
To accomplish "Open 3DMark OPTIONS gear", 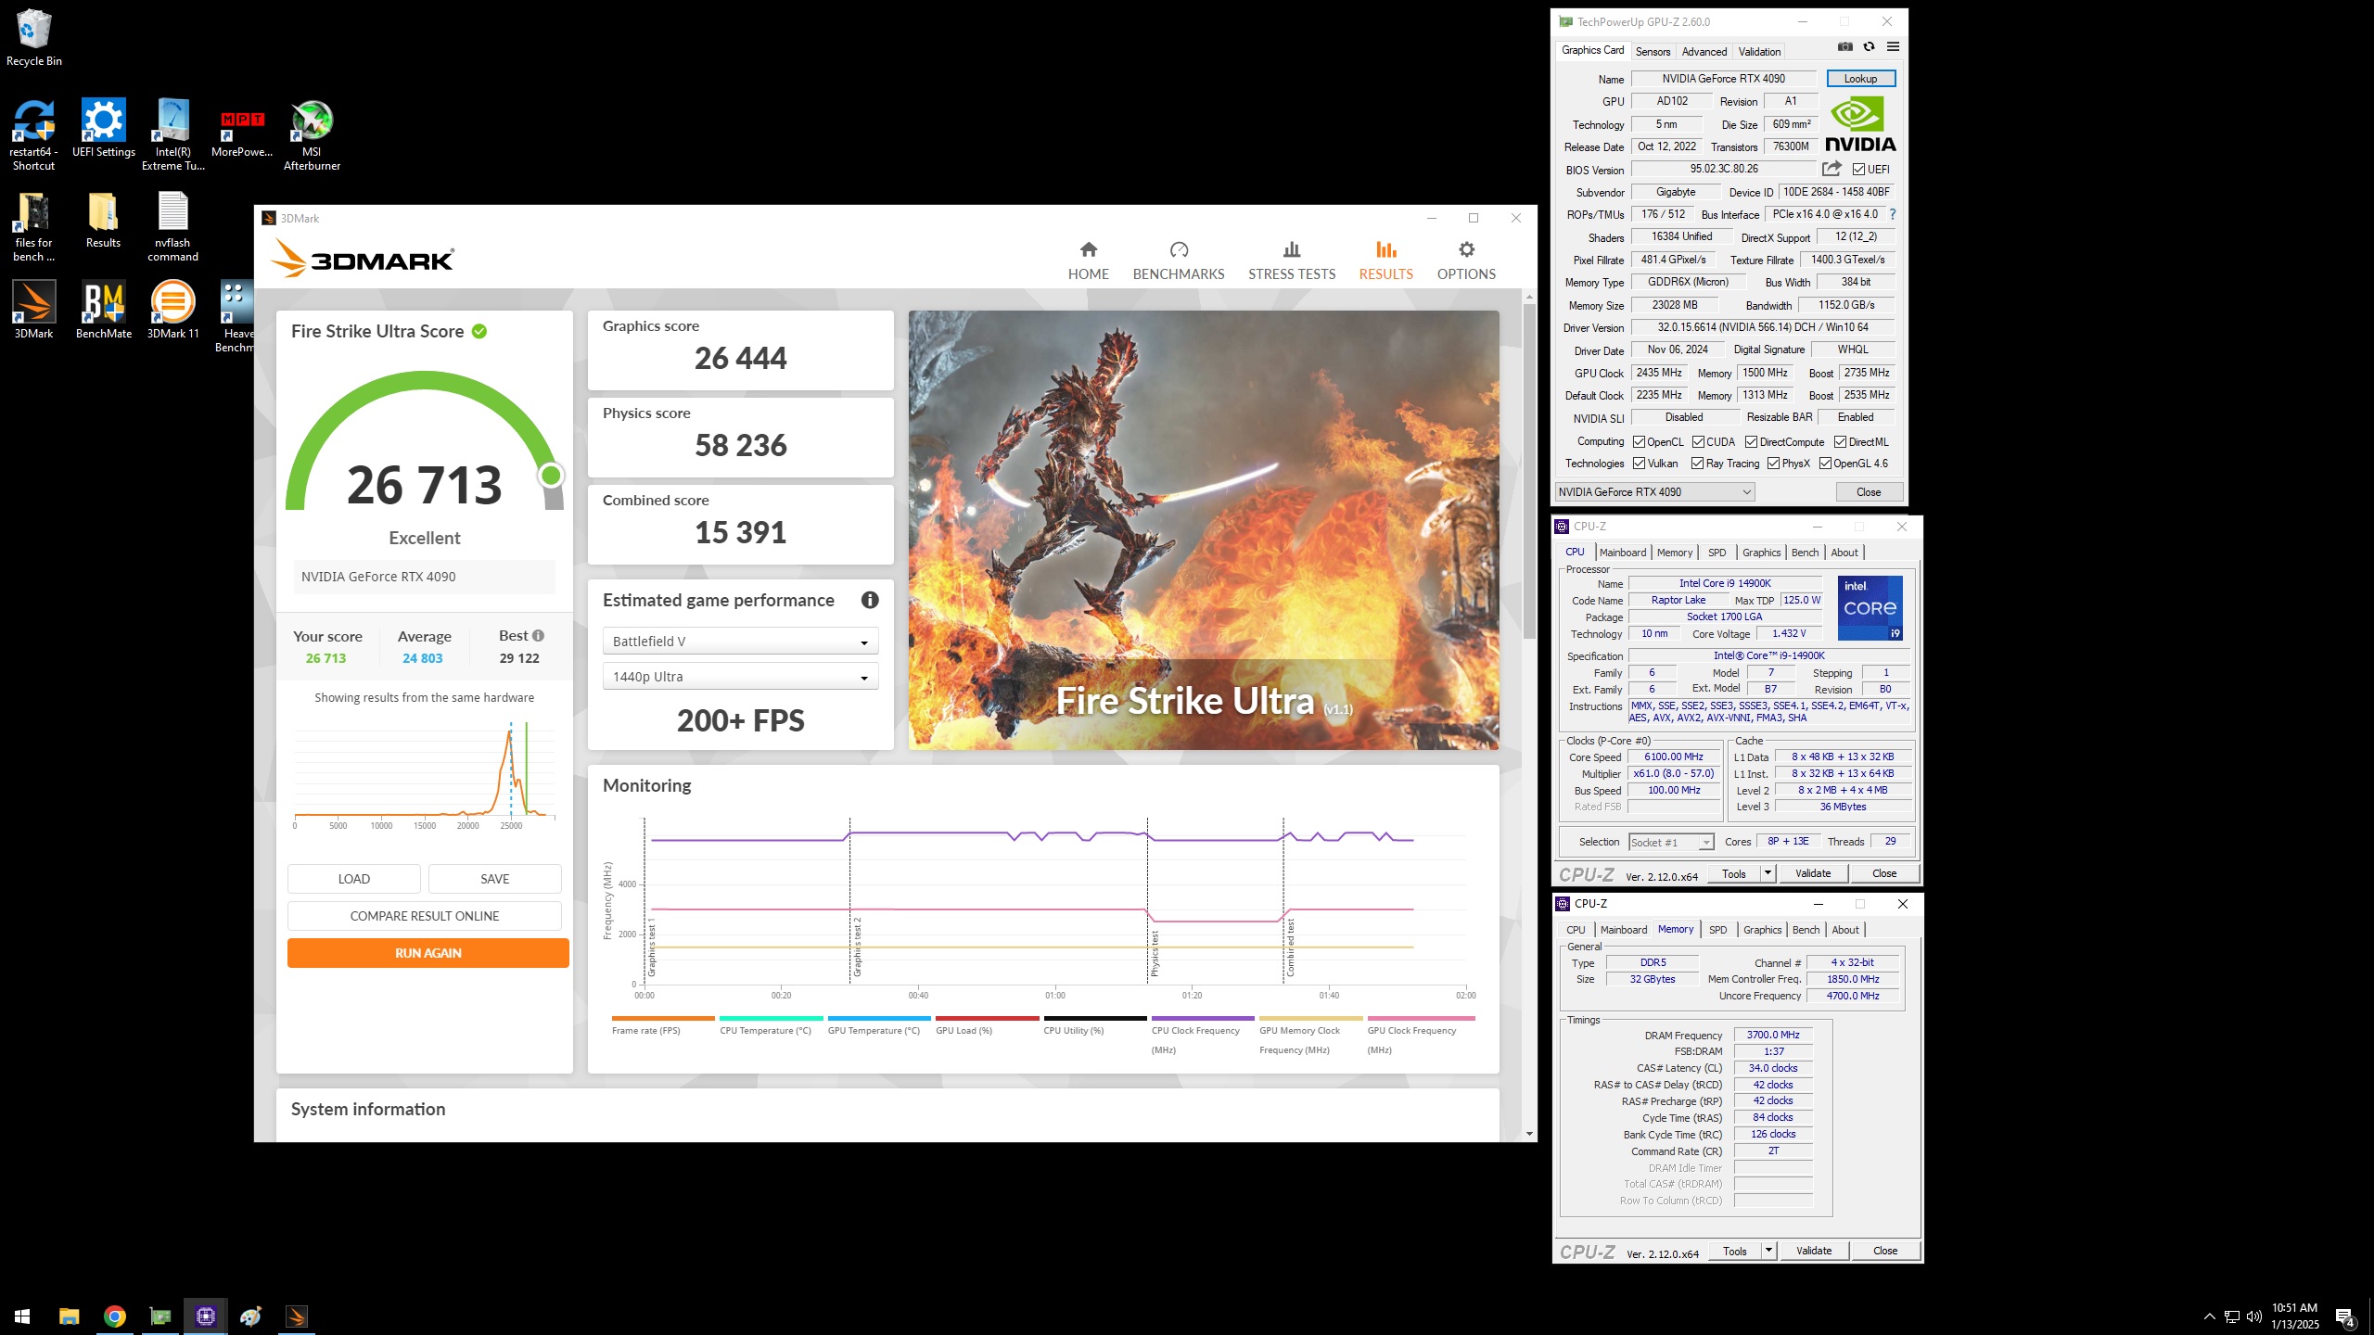I will pos(1466,261).
